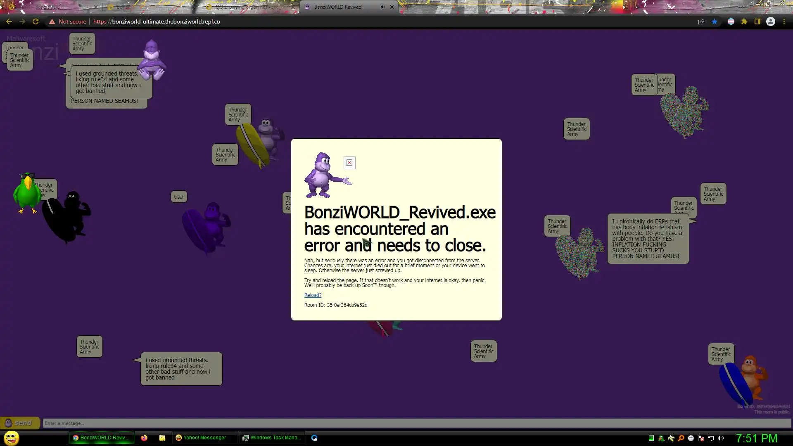
Task: Toggle the browser side panel
Action: click(x=757, y=21)
